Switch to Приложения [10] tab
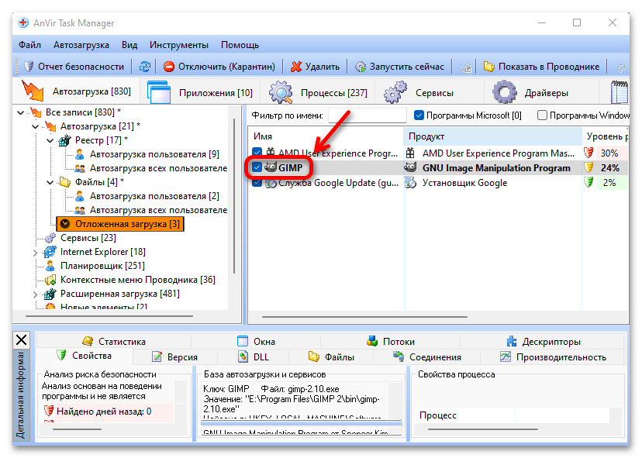 [200, 93]
